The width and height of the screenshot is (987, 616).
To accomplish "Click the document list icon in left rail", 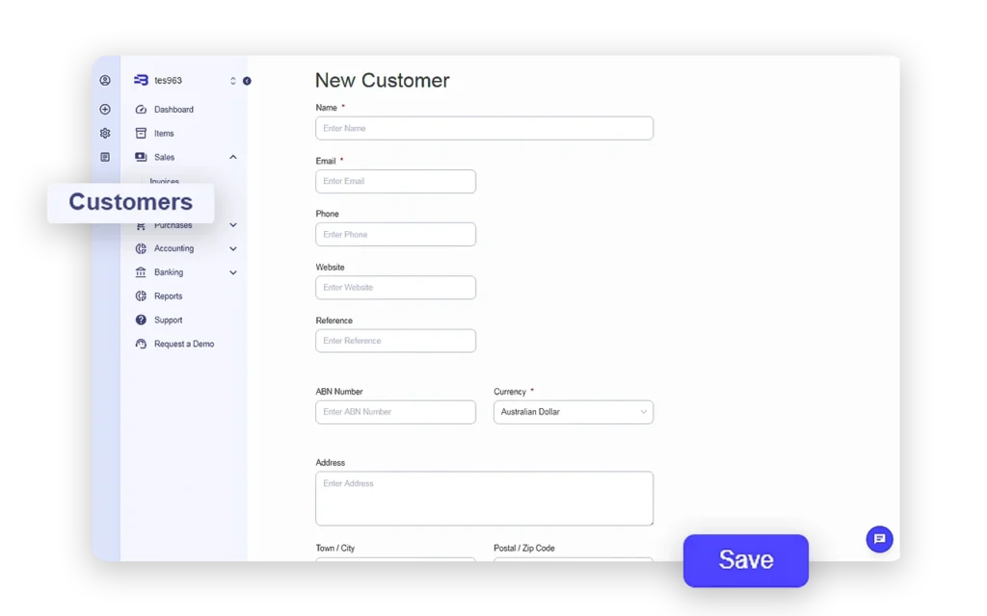I will point(105,157).
